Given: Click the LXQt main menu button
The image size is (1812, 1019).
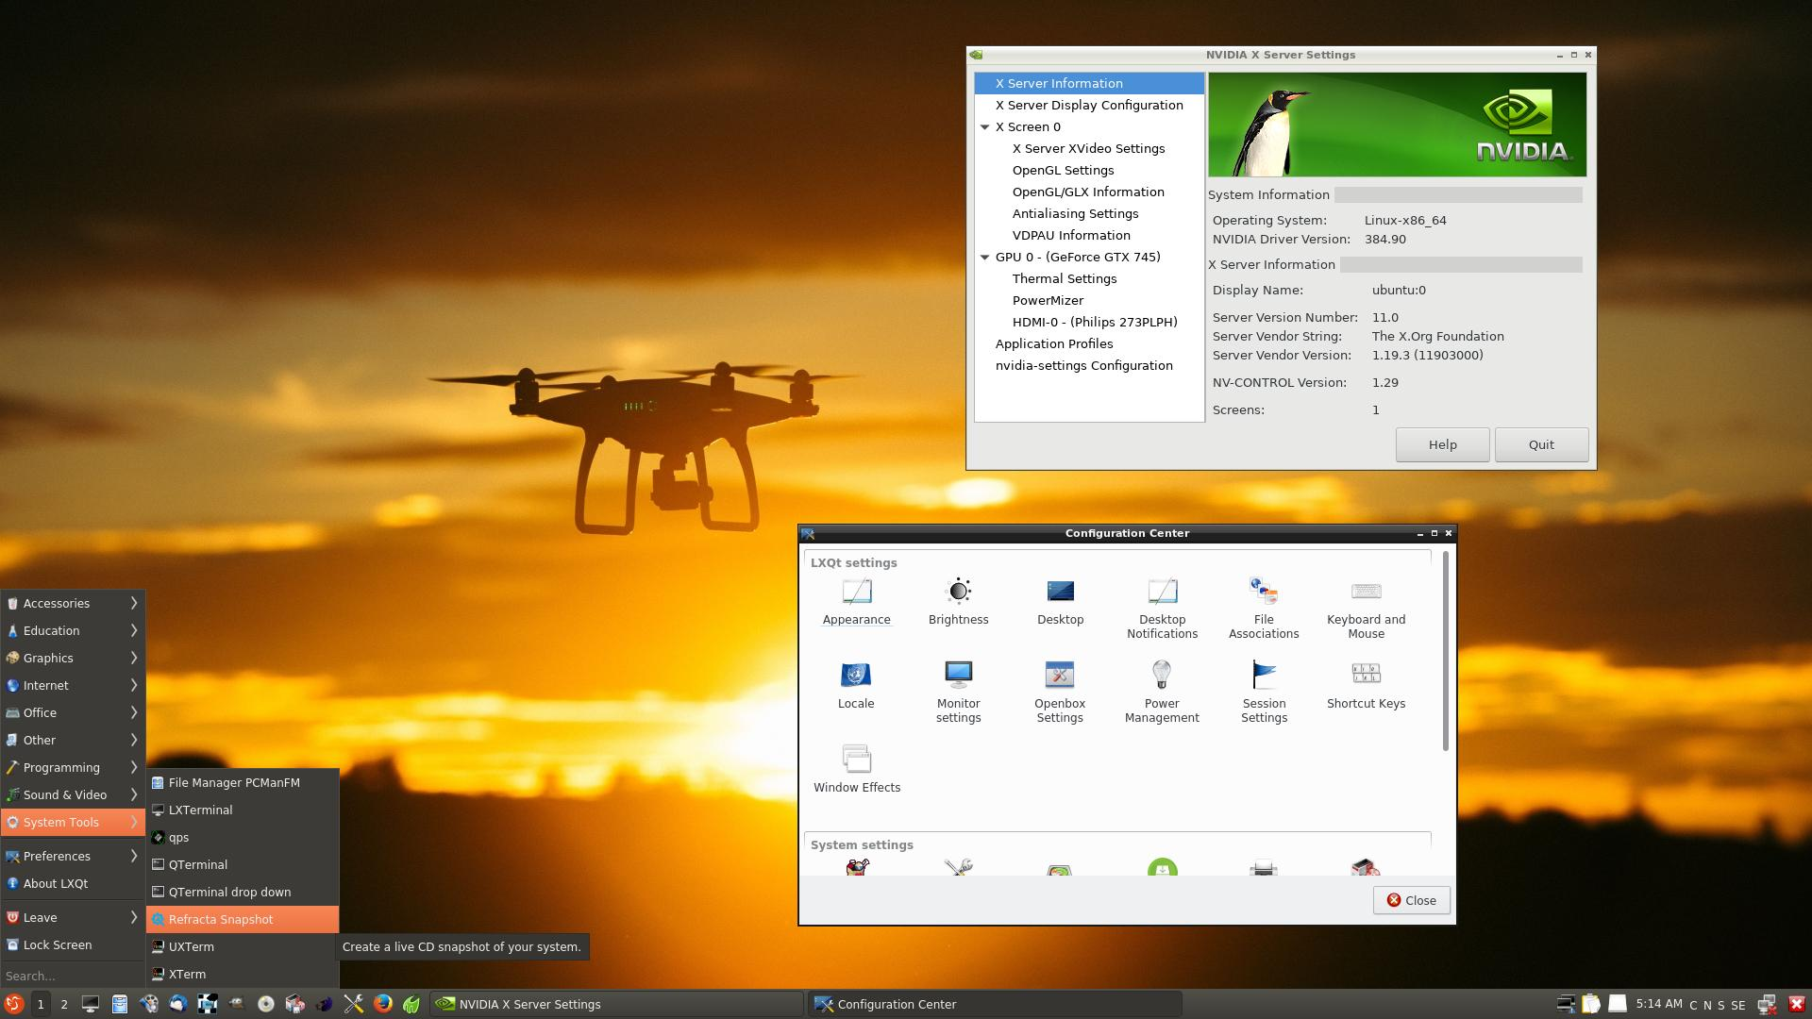Looking at the screenshot, I should point(14,1004).
